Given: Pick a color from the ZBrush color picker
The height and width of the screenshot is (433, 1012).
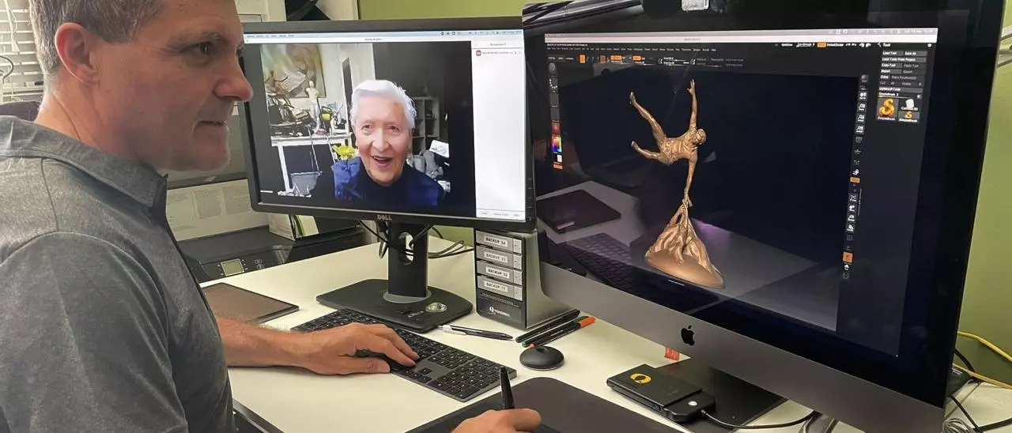Looking at the screenshot, I should 557,144.
